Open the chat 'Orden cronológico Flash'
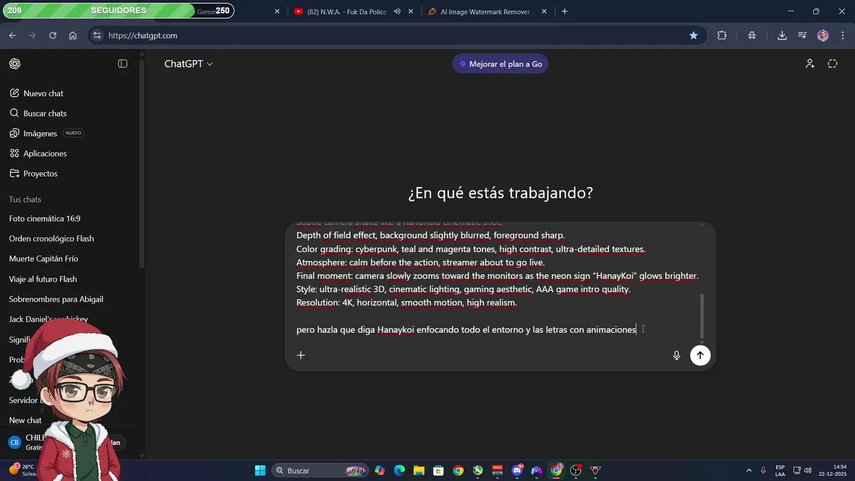Screen dimensions: 855x481 tap(51, 238)
